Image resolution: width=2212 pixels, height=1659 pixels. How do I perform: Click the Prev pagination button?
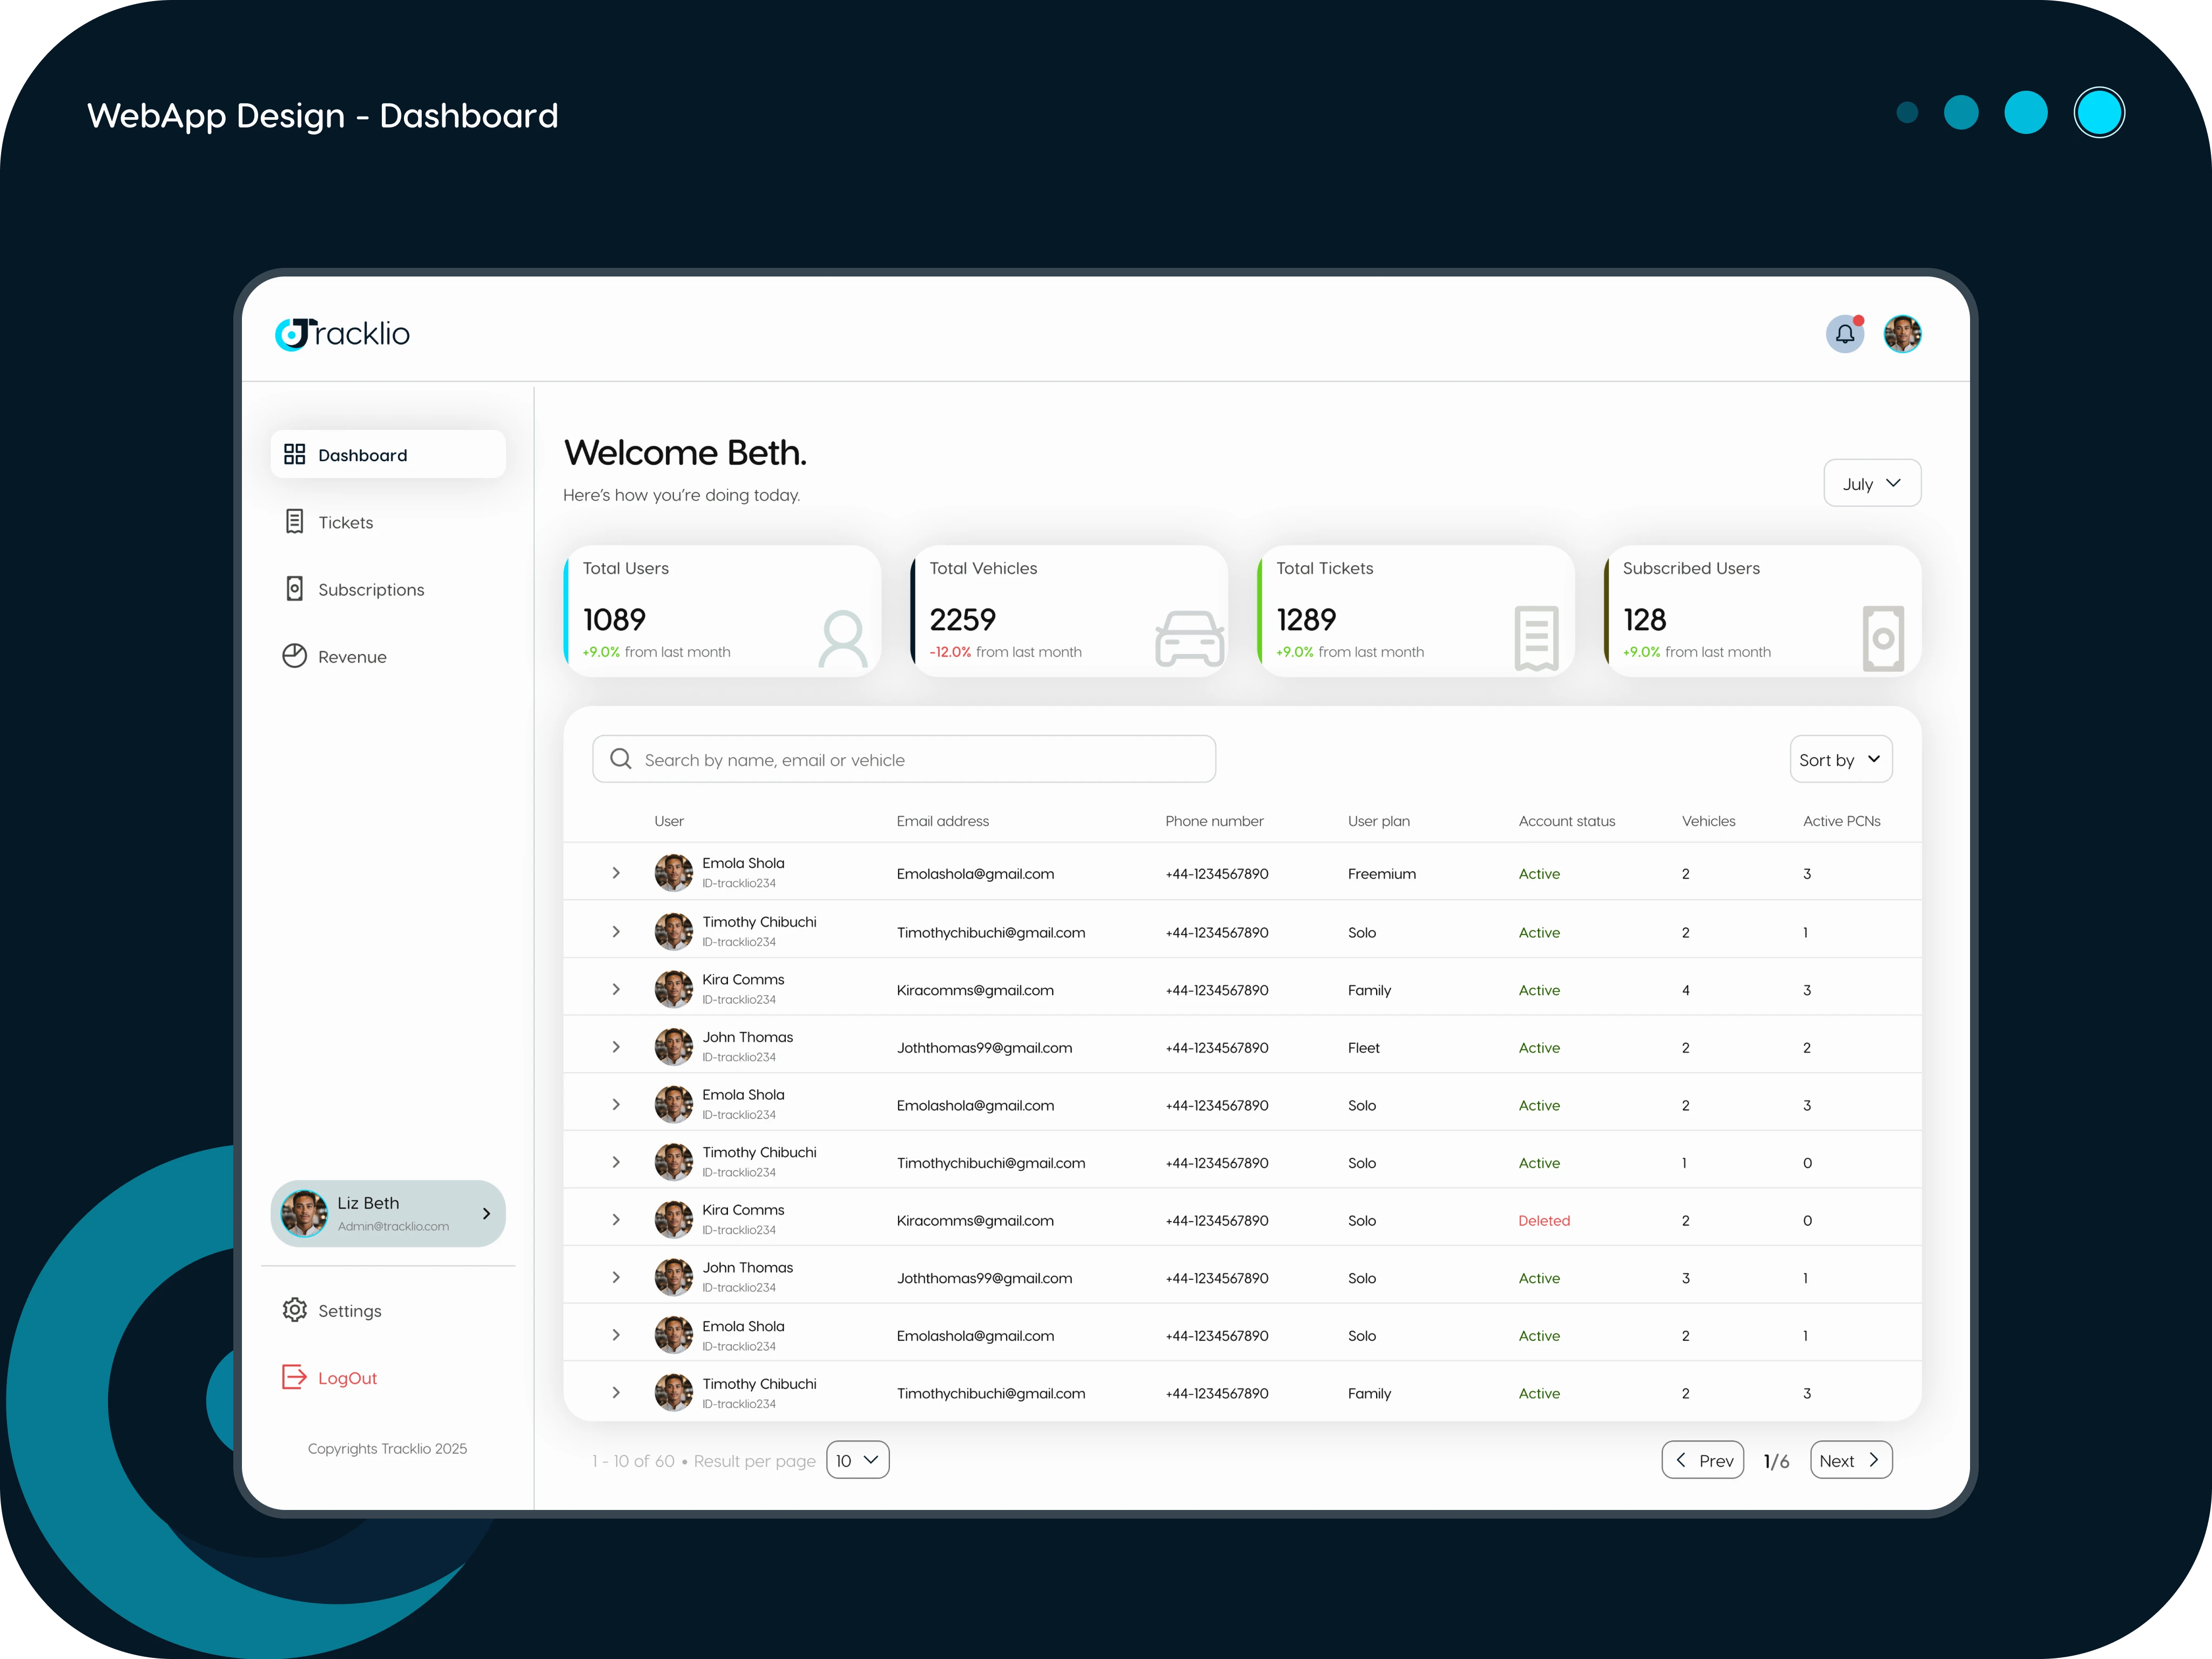pyautogui.click(x=1703, y=1460)
